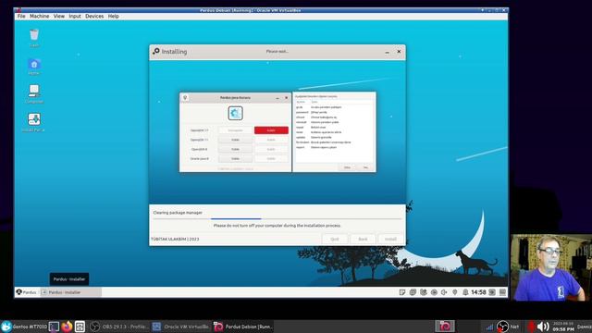
Task: Open the View menu in VirtualBox
Action: point(59,17)
